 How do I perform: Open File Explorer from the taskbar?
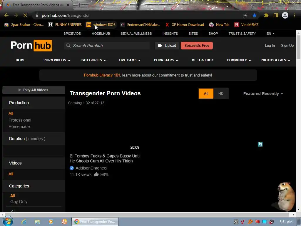pos(37,222)
